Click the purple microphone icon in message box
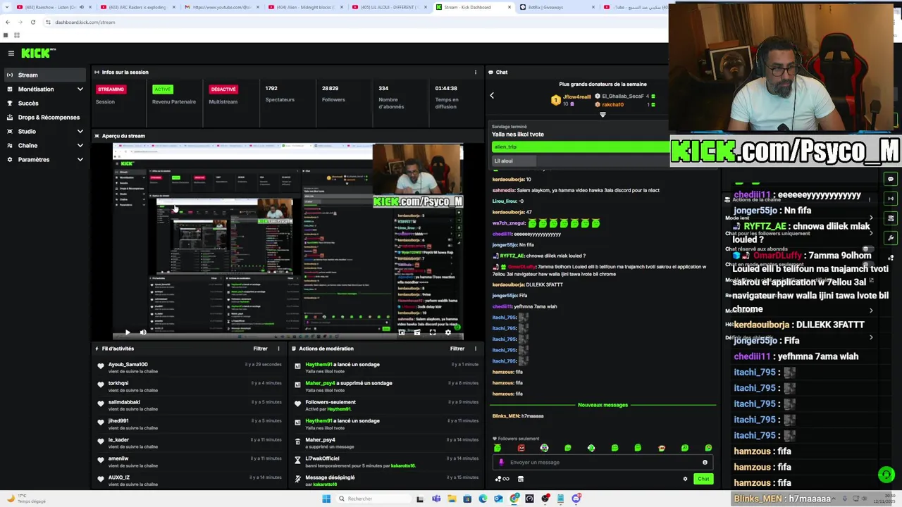 coord(502,463)
